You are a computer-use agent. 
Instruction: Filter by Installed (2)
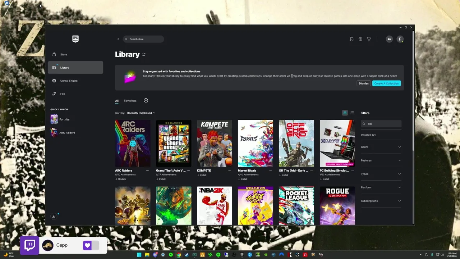[x=368, y=135]
